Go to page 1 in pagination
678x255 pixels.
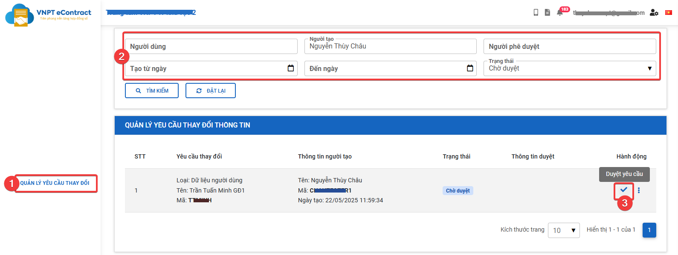[x=649, y=230]
